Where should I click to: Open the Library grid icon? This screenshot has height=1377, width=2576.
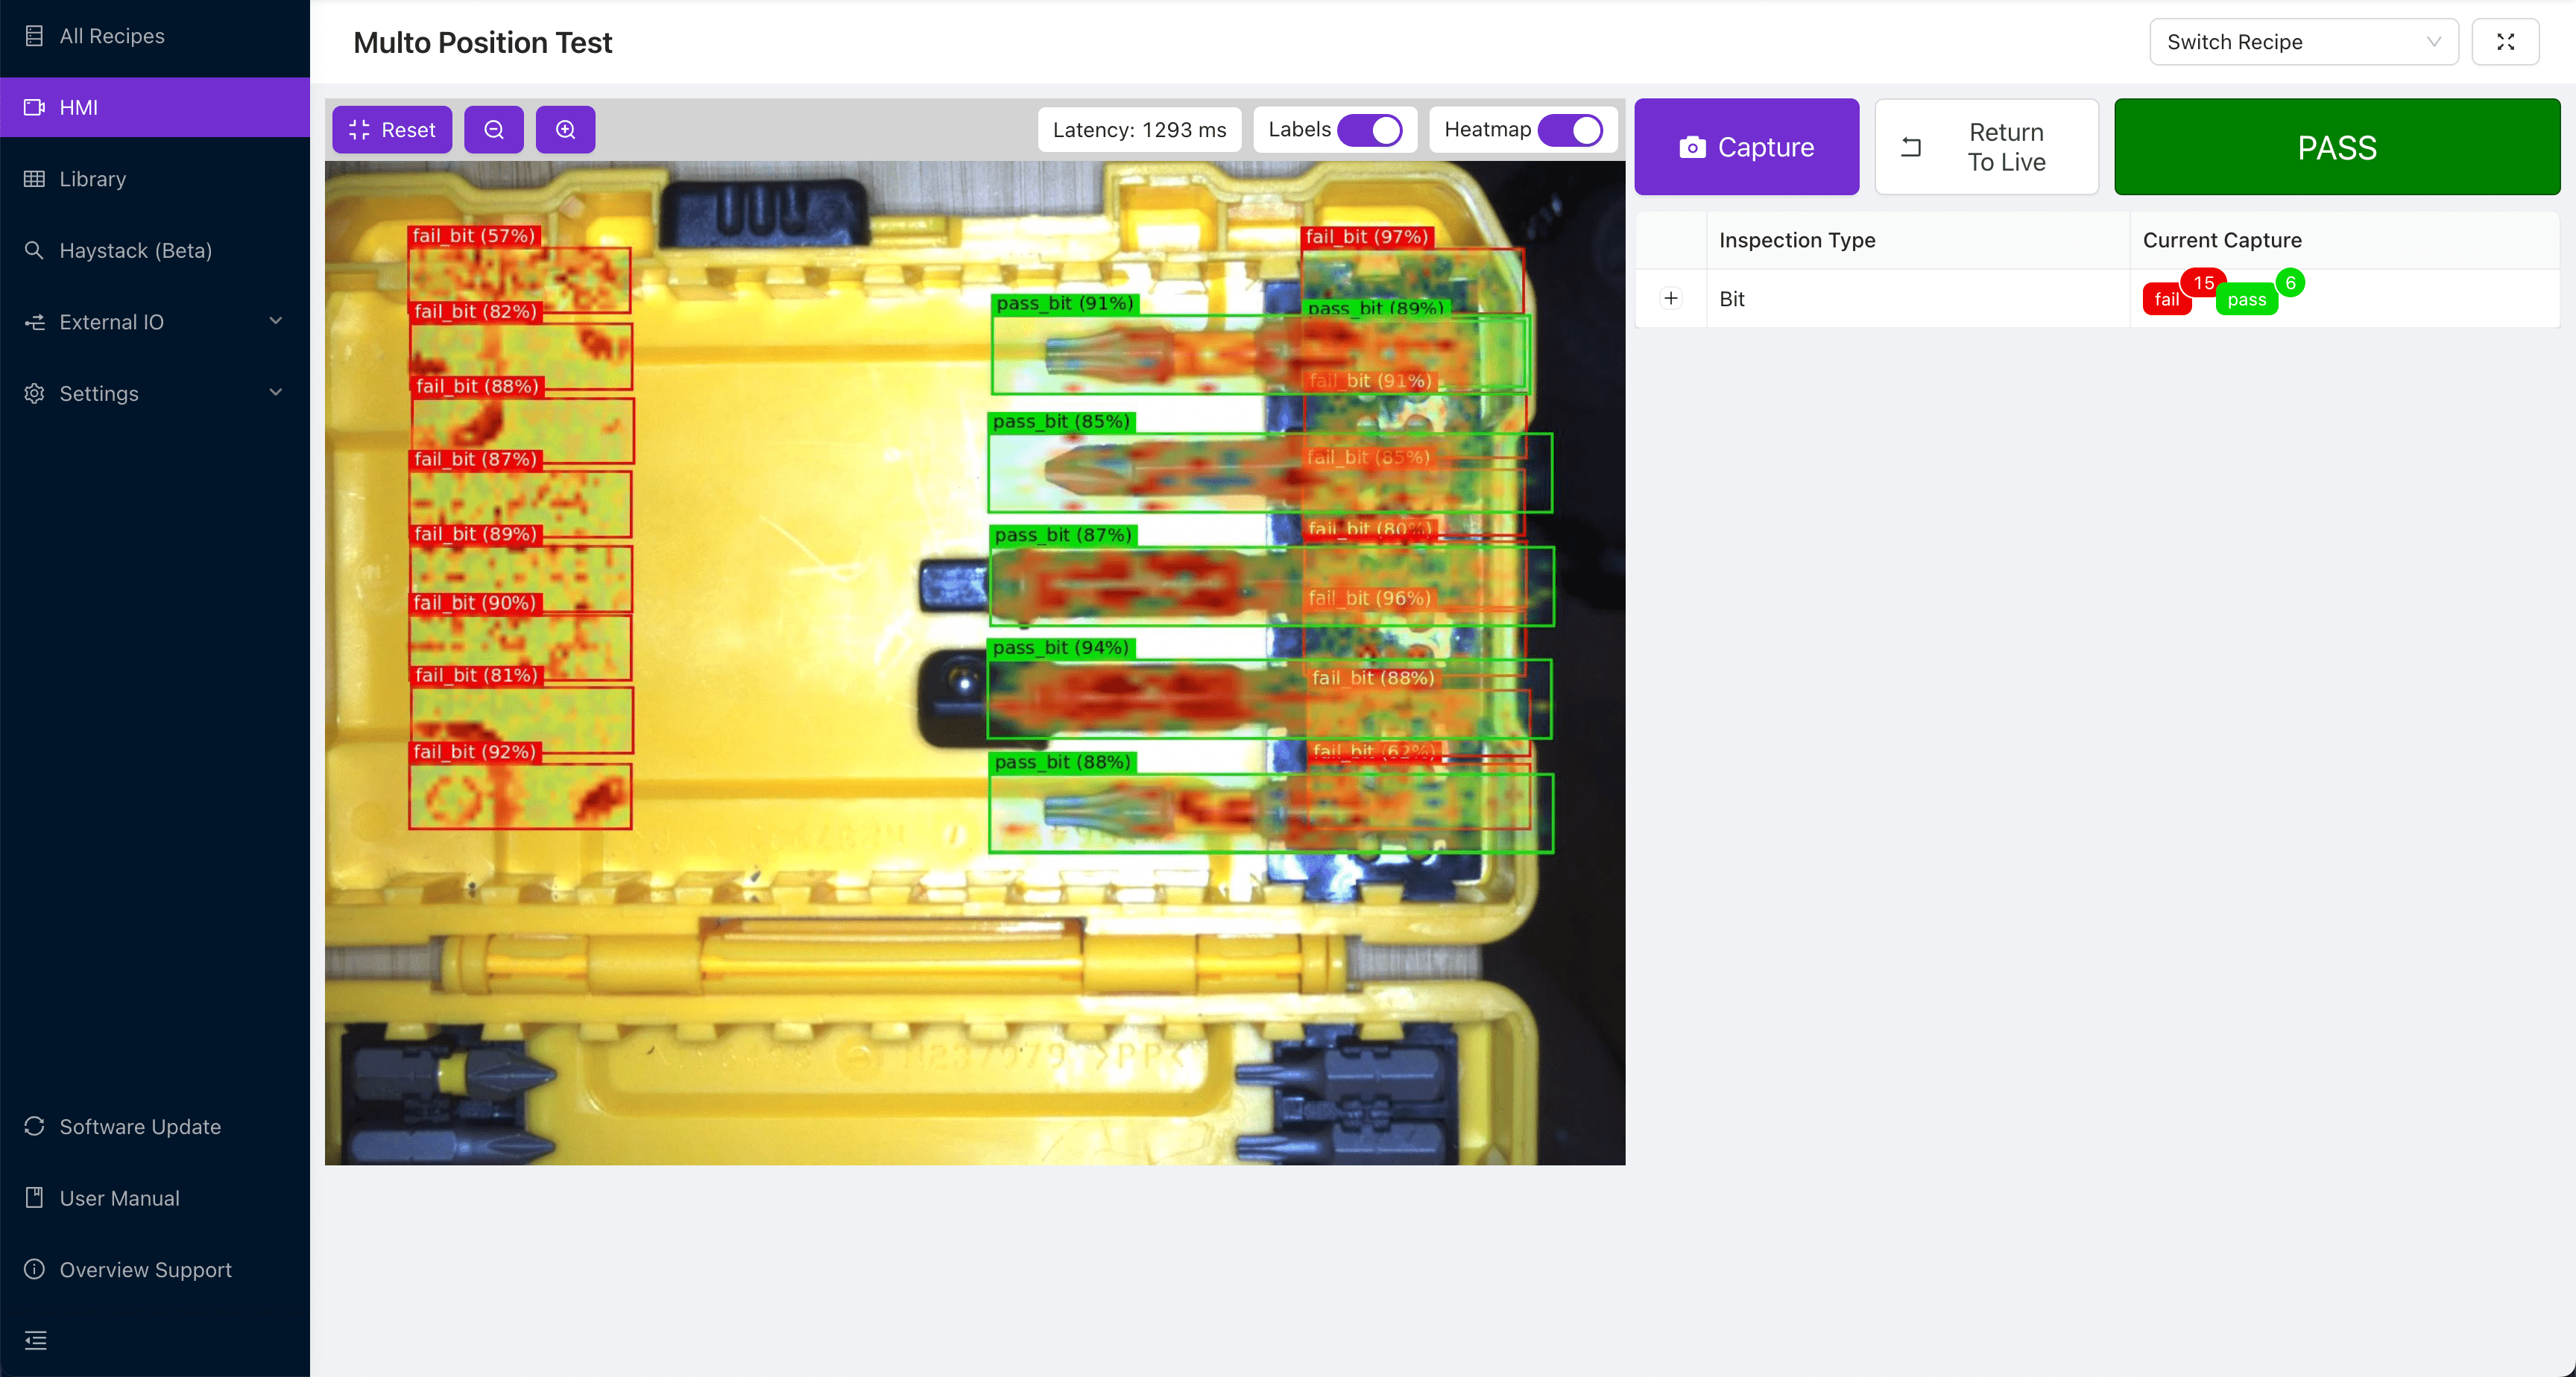point(35,179)
